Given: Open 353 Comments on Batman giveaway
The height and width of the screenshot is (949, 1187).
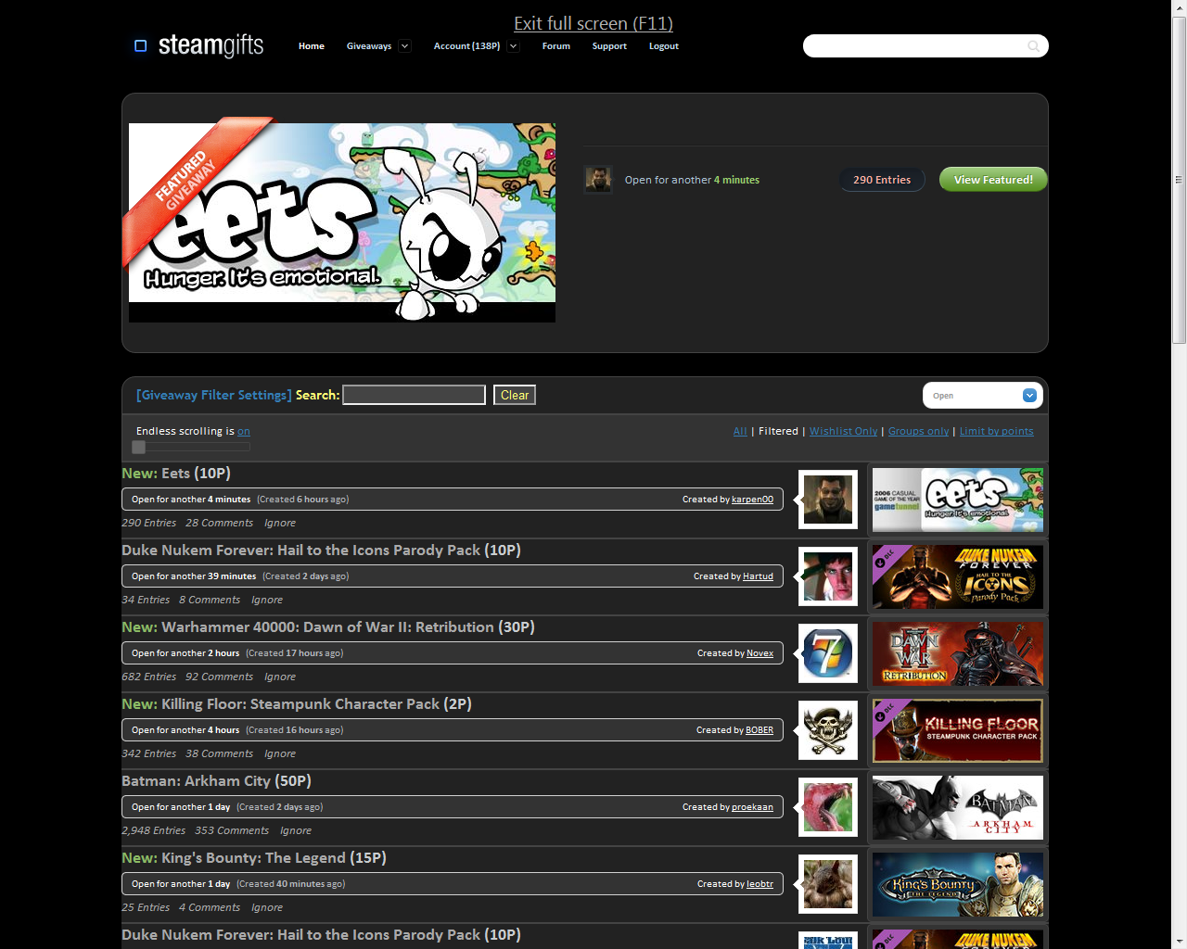Looking at the screenshot, I should click(232, 831).
